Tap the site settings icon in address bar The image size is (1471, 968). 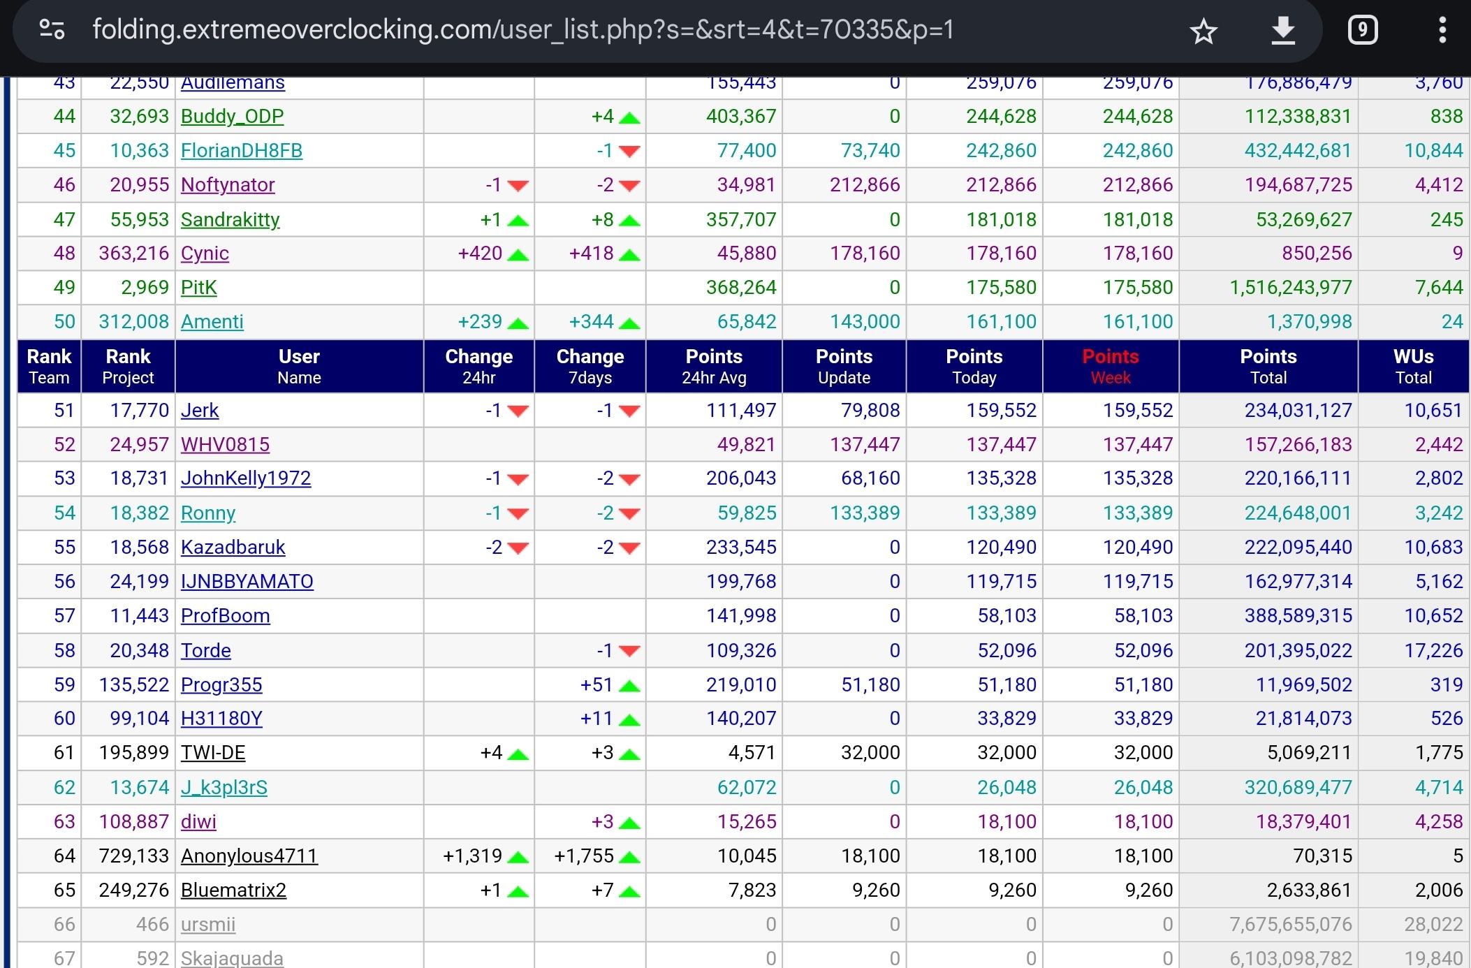click(x=52, y=30)
